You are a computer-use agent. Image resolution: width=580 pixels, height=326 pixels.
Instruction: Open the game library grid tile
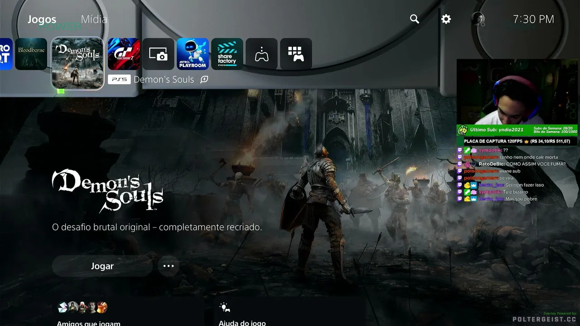pyautogui.click(x=296, y=54)
